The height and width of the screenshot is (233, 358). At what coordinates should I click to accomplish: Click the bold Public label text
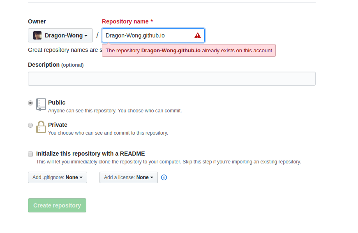pyautogui.click(x=57, y=103)
